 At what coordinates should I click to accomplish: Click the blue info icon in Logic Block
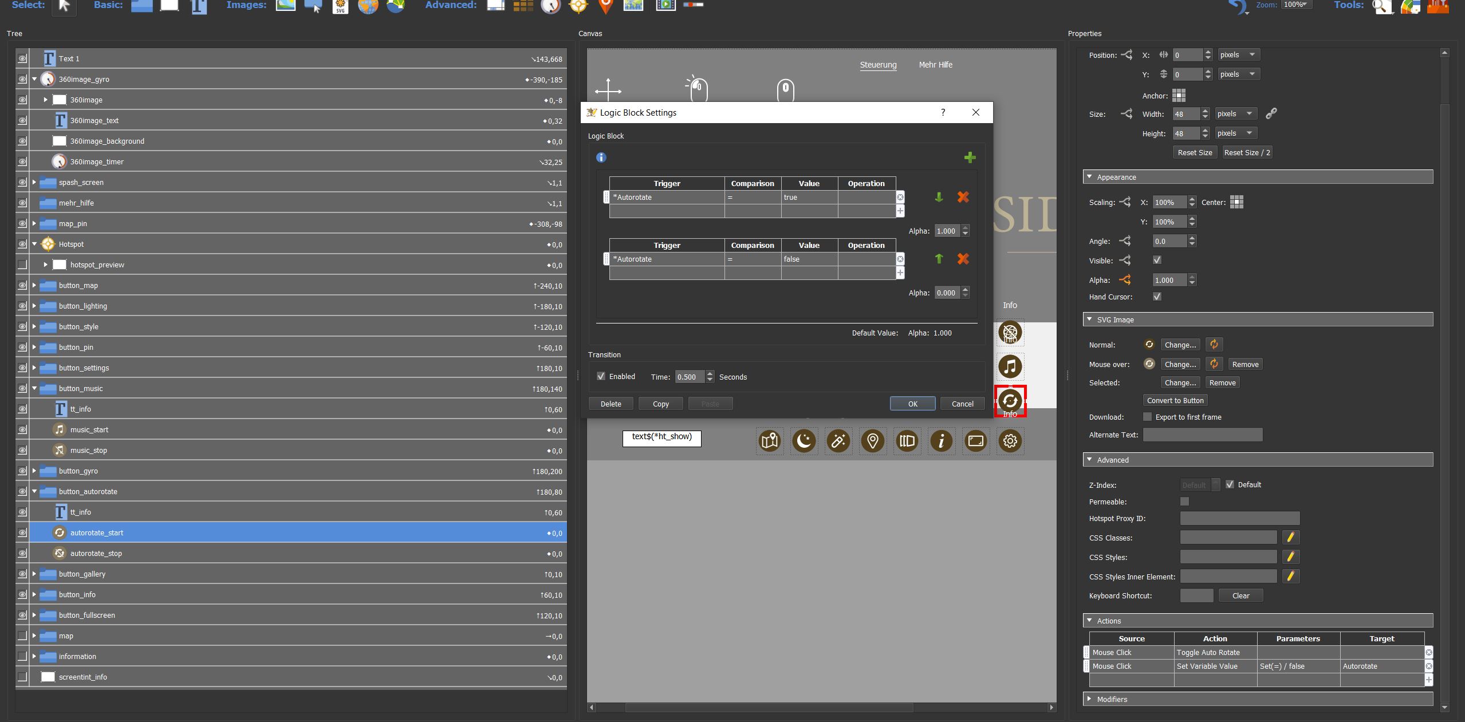point(601,157)
